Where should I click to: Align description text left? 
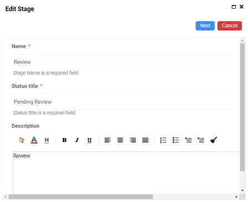click(108, 140)
